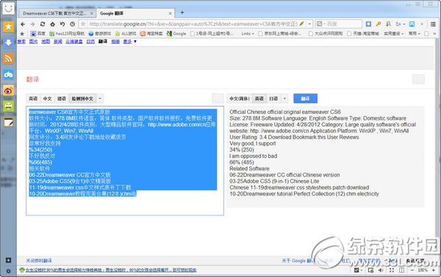Select 英语 as the target language
The image size is (441, 277).
(x=259, y=98)
